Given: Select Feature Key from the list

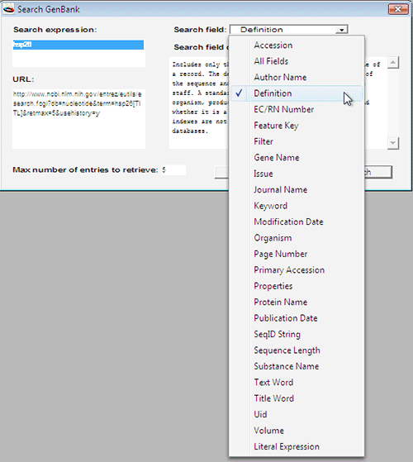Looking at the screenshot, I should coord(297,126).
